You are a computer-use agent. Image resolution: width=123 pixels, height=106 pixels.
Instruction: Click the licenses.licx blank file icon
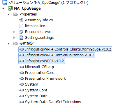[21, 26]
